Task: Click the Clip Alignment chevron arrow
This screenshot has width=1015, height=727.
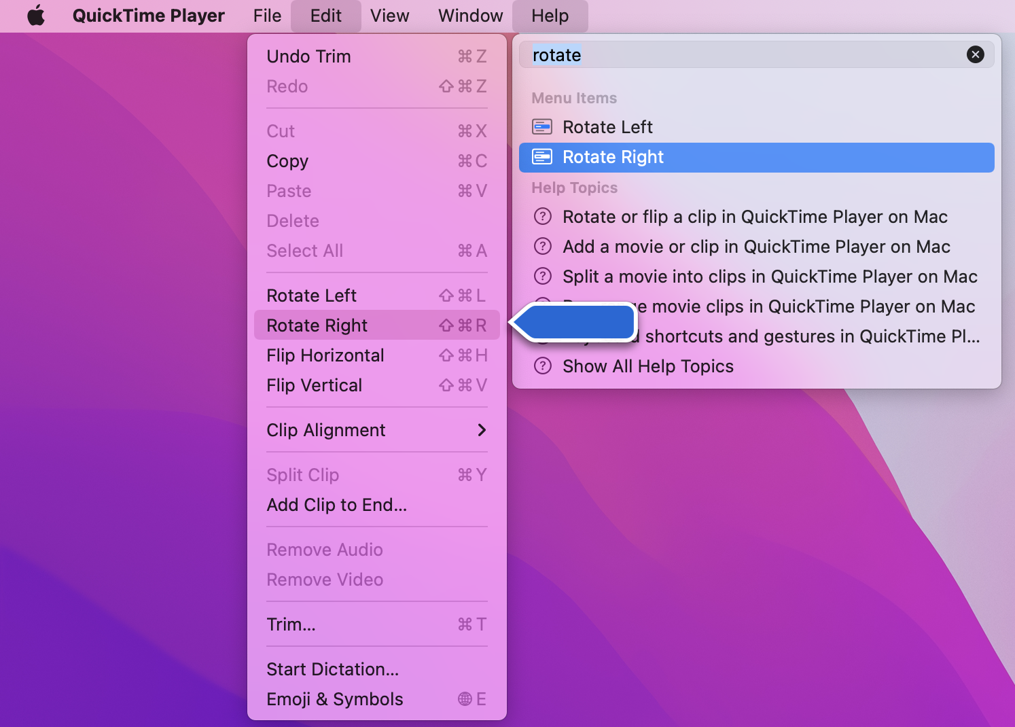Action: coord(482,430)
